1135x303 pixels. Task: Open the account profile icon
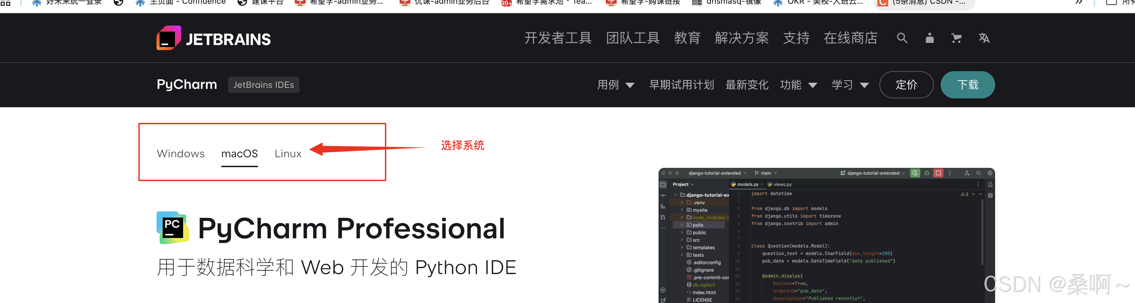pyautogui.click(x=929, y=38)
